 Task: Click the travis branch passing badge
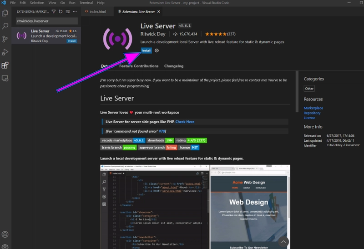[118, 148]
